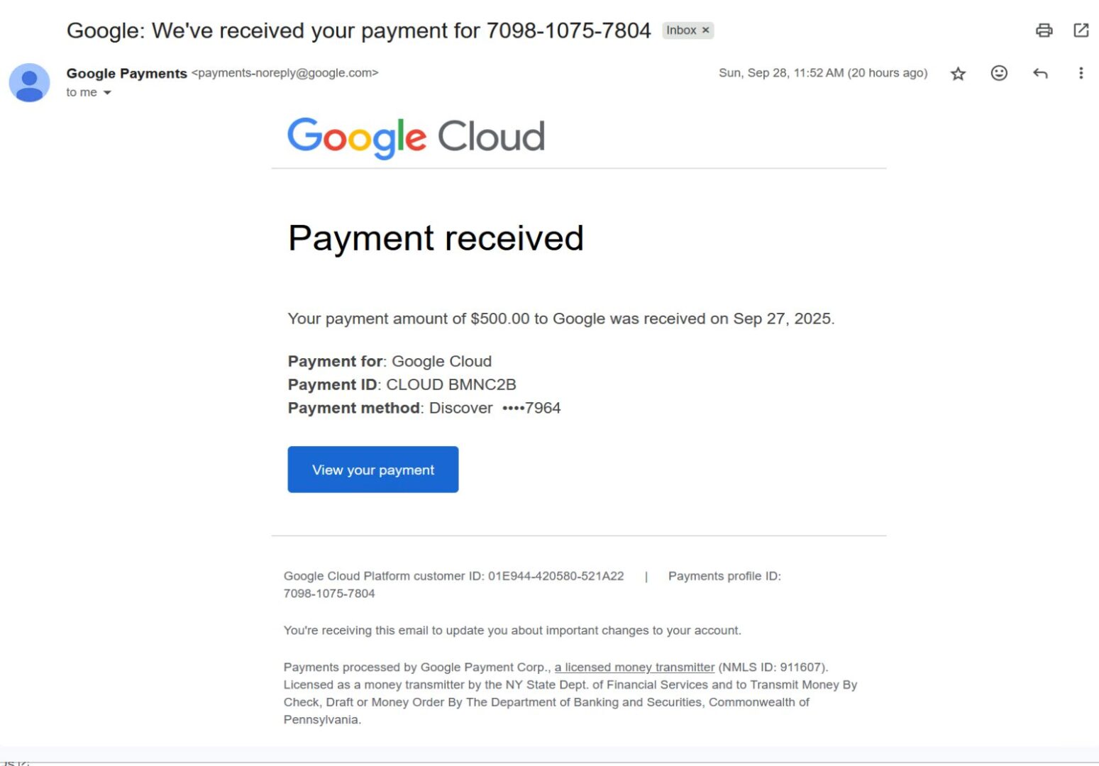Print this email with the printer icon

coord(1044,30)
